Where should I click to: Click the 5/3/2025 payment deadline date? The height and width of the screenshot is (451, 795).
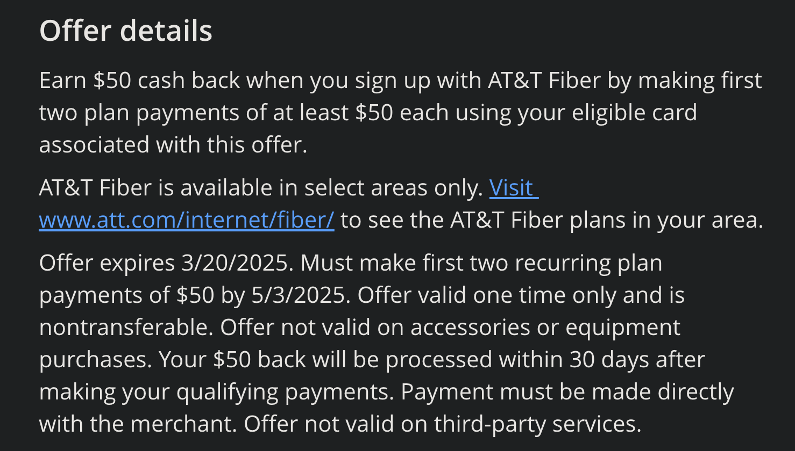(x=299, y=295)
